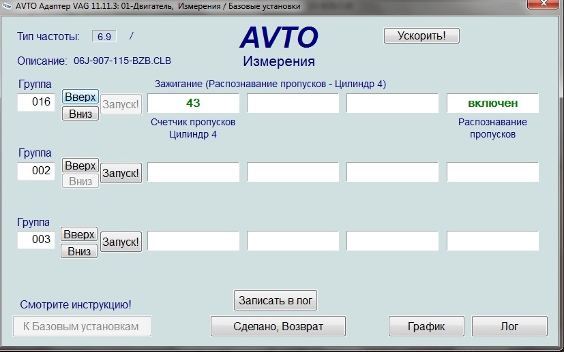Click Записать в лог button

[x=276, y=300]
